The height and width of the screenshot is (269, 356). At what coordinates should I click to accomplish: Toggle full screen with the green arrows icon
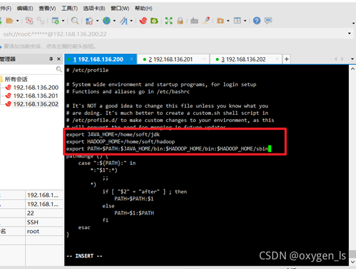(169, 21)
